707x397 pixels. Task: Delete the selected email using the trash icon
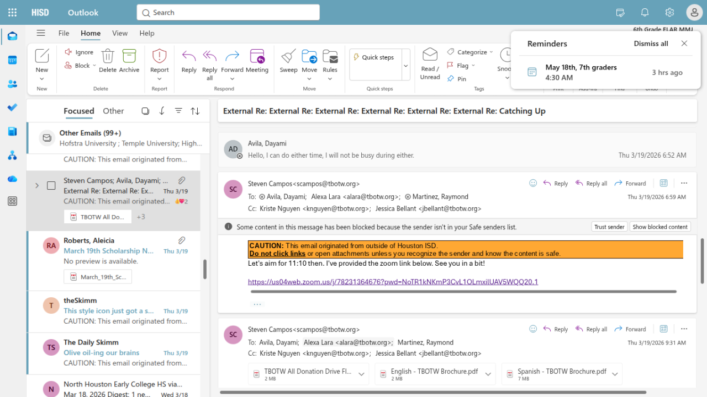click(x=108, y=60)
